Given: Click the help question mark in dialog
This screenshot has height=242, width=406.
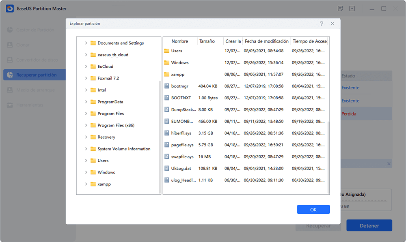Looking at the screenshot, I should 321,24.
